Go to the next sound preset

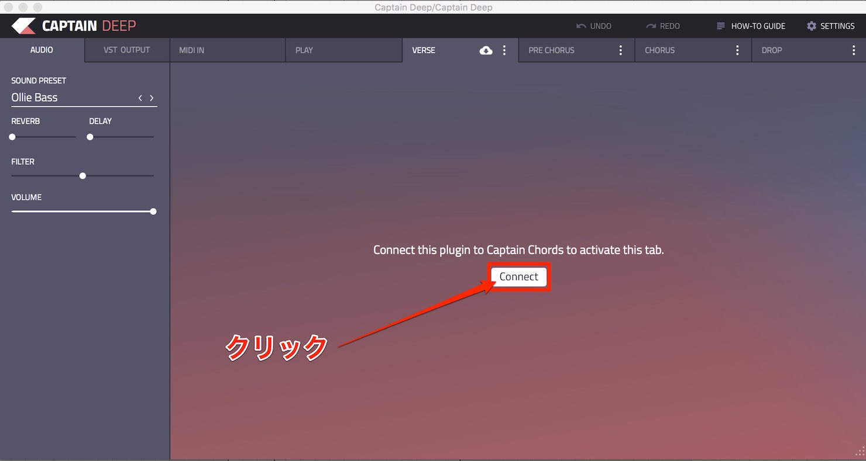tap(152, 98)
